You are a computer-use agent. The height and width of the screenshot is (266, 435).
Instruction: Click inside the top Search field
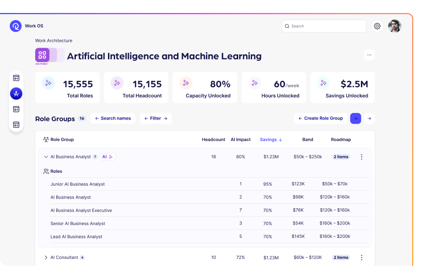(x=326, y=26)
